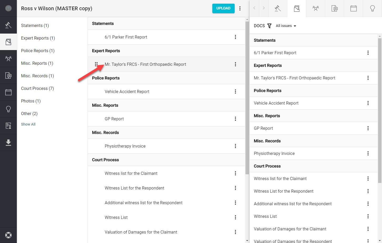
Task: Click the download icon in left sidebar
Action: click(x=8, y=143)
